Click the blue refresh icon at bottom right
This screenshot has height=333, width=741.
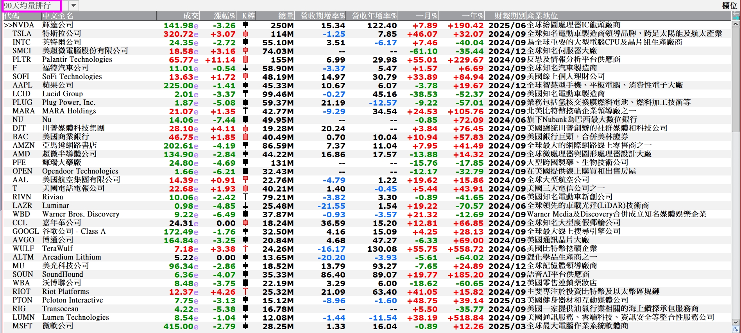736,329
